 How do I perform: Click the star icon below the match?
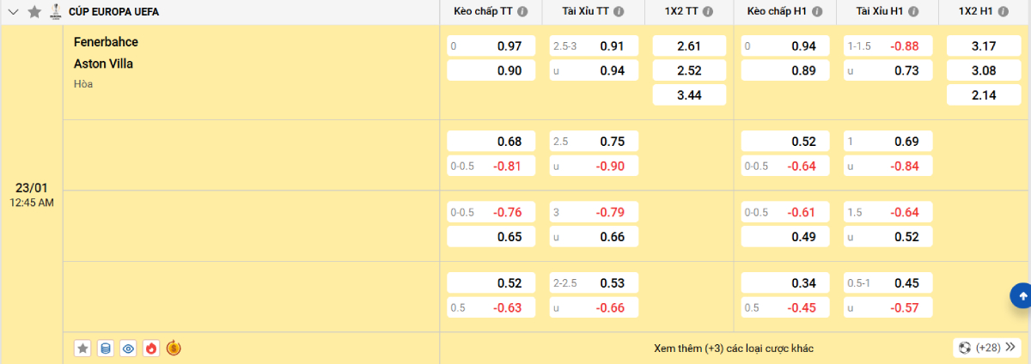pyautogui.click(x=82, y=348)
